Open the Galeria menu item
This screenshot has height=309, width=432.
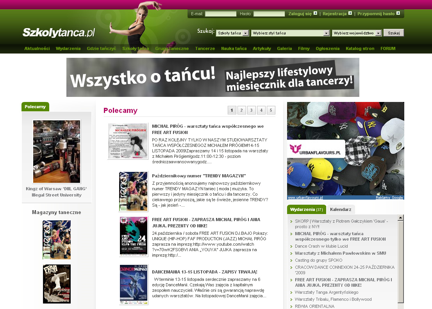284,48
